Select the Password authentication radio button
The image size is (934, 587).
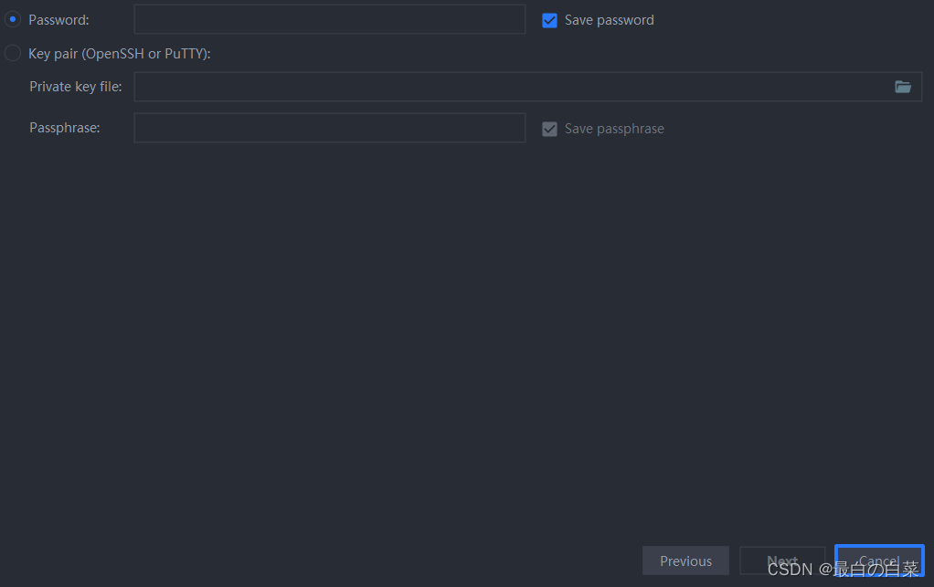click(x=13, y=19)
